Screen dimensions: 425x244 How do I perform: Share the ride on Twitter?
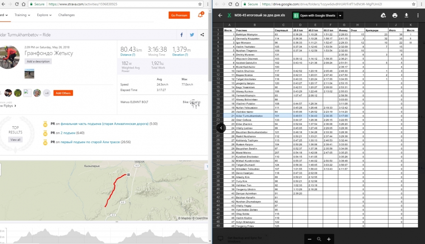pyautogui.click(x=192, y=35)
